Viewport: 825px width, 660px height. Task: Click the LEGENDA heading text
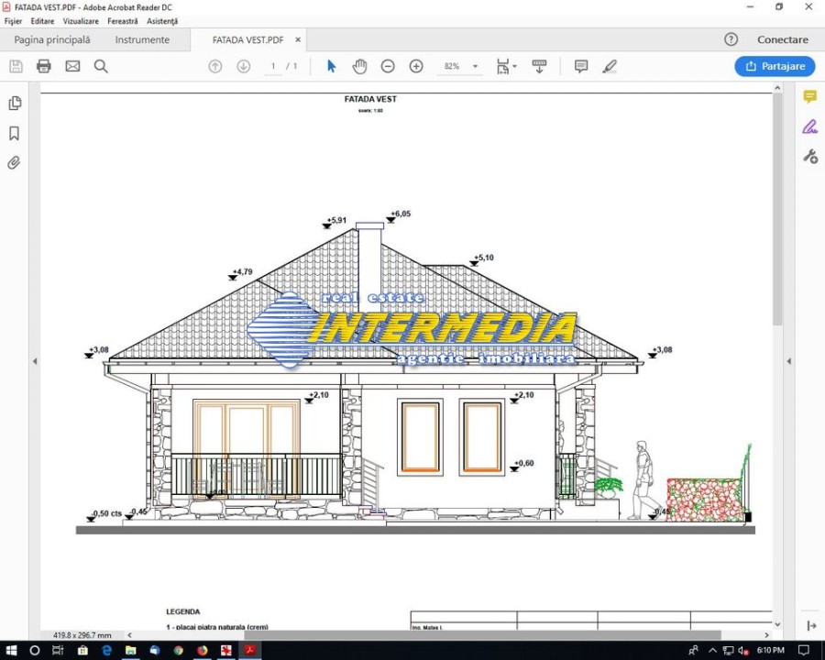coord(183,611)
